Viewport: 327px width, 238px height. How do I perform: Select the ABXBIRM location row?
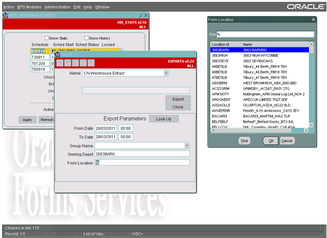click(x=260, y=83)
